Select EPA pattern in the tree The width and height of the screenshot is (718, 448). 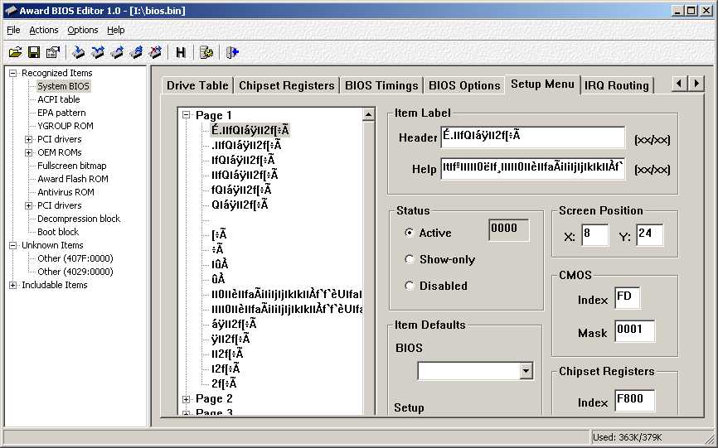[x=61, y=113]
